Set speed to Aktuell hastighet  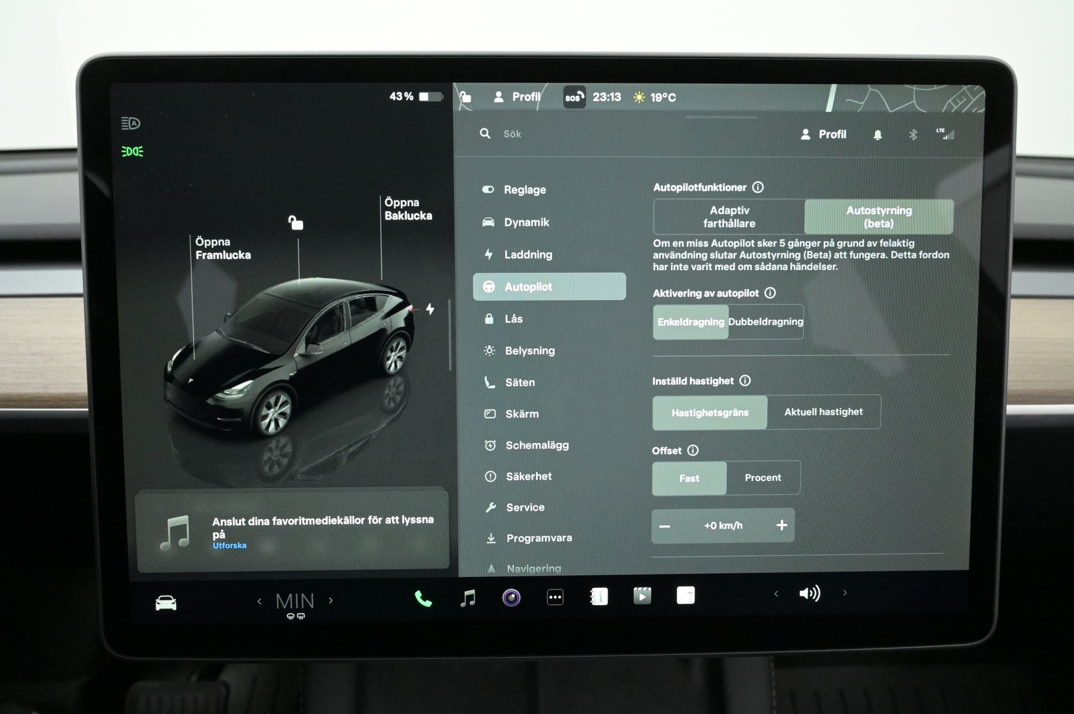[x=824, y=412]
